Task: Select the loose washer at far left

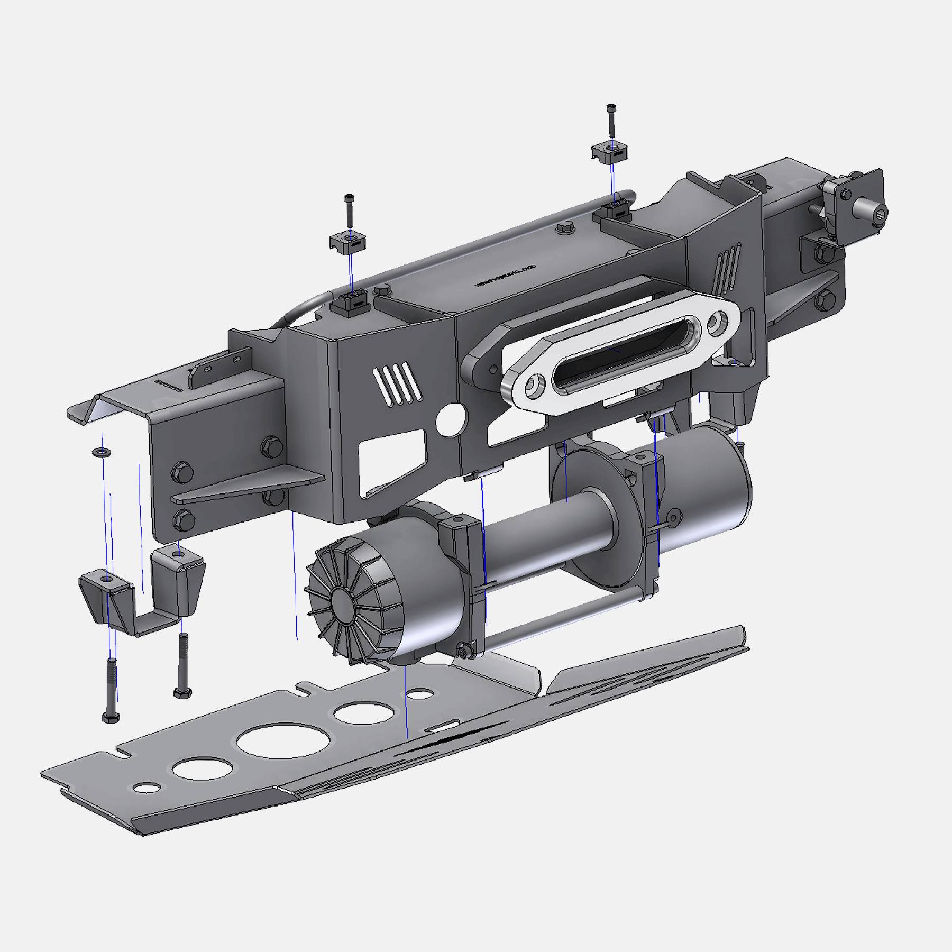Action: [101, 452]
